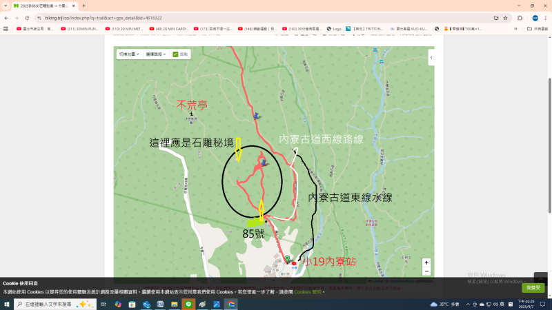
Task: Open the (311) 30MIN PUN... bookmark
Action: pyautogui.click(x=79, y=29)
